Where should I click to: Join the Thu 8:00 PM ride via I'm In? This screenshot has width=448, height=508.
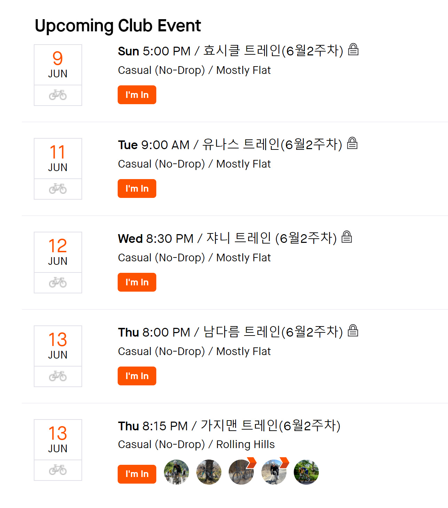pos(137,376)
